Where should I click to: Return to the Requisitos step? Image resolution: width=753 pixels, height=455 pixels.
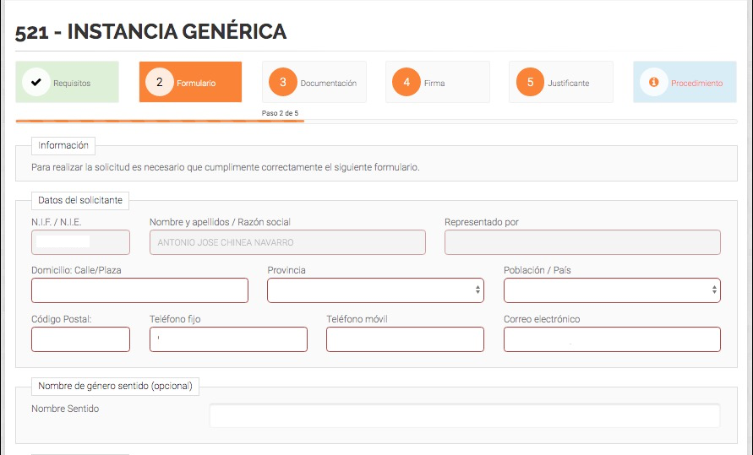68,82
